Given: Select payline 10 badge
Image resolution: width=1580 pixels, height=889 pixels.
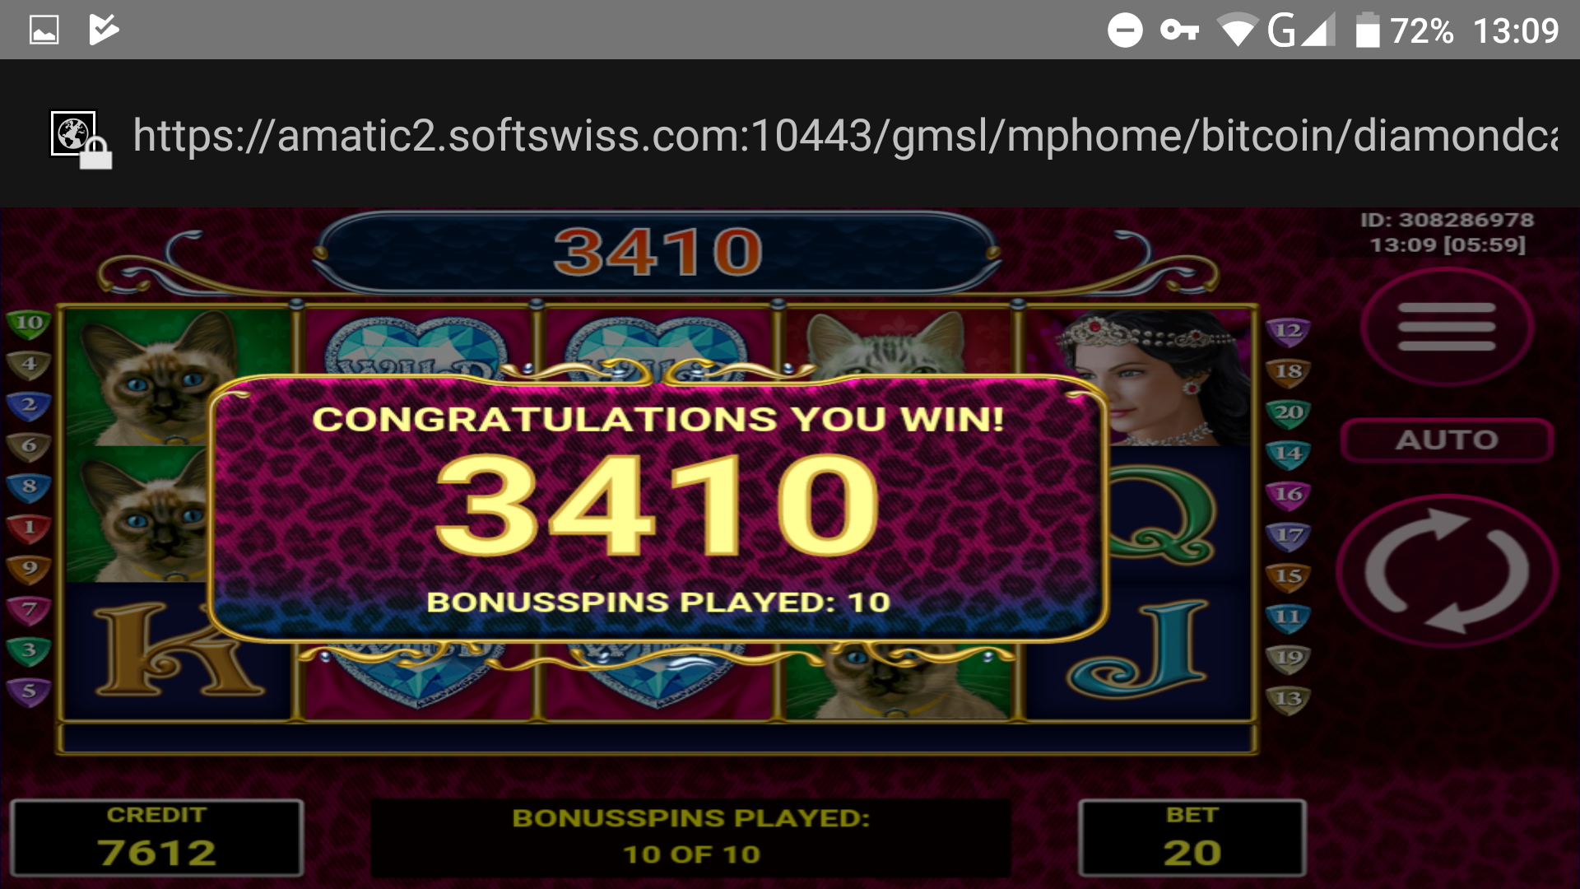Looking at the screenshot, I should pos(29,323).
